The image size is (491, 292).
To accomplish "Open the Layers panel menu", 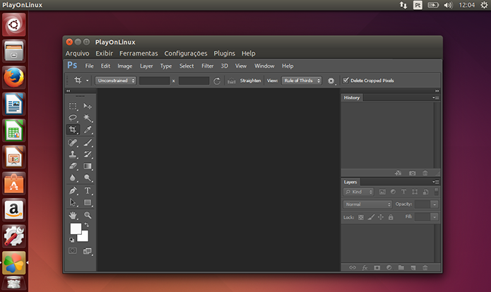I will (x=436, y=182).
